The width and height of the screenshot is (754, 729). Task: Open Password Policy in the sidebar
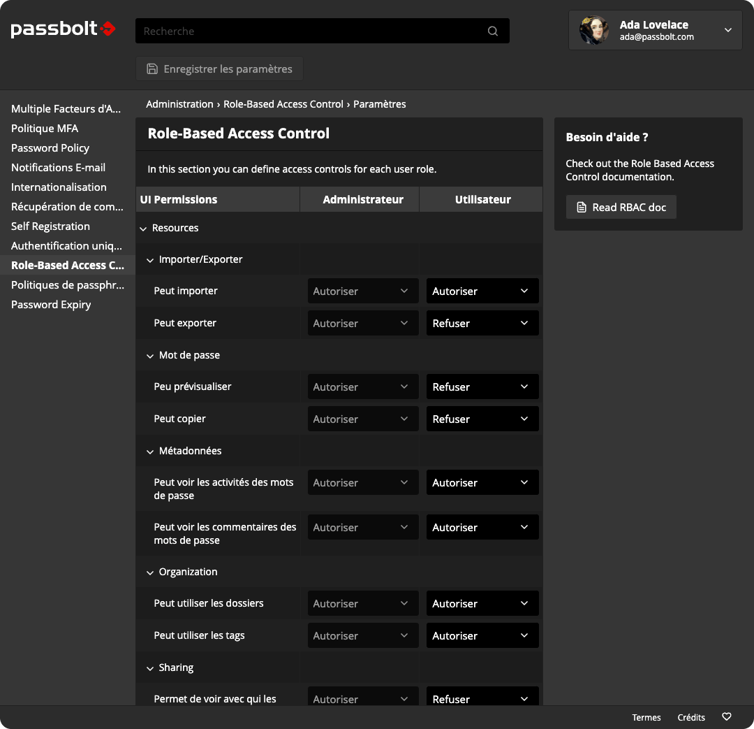(50, 147)
